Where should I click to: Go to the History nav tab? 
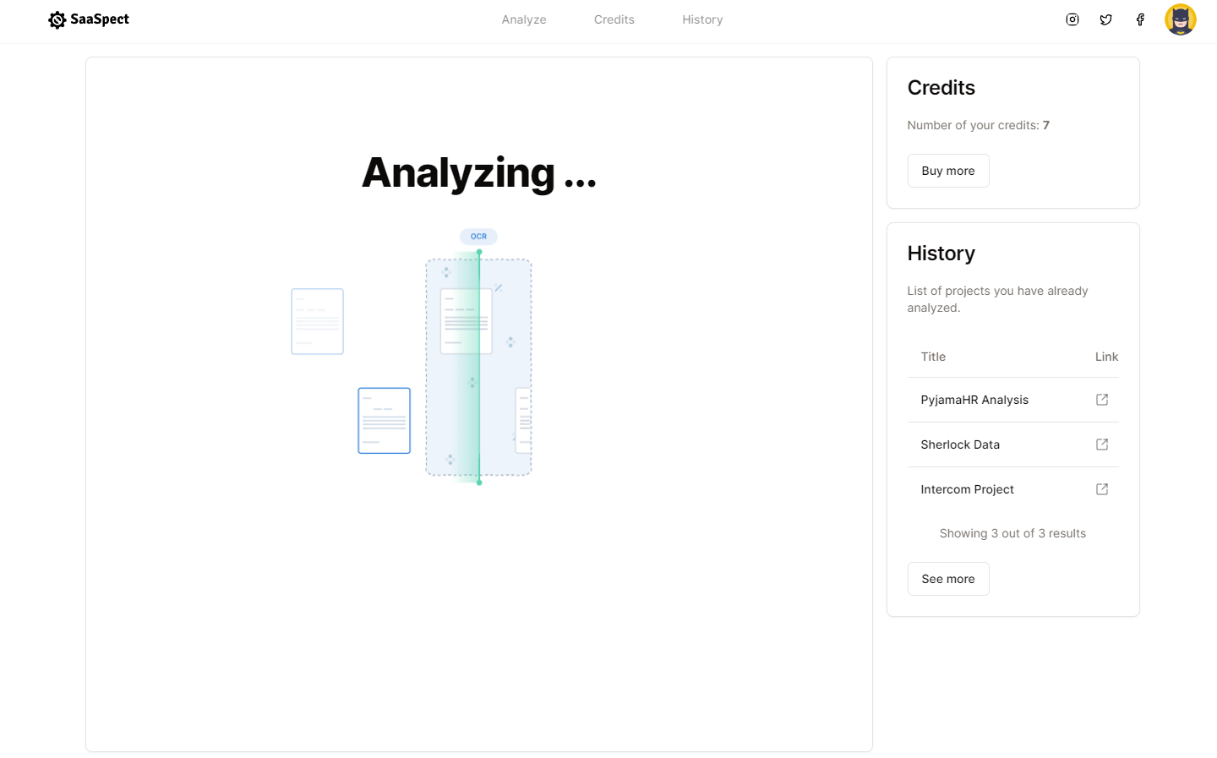[x=702, y=19]
